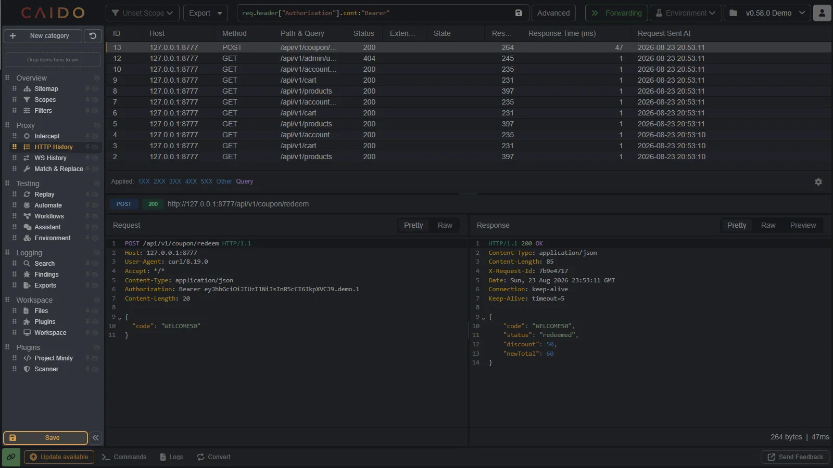Click Send Feedback link
The width and height of the screenshot is (833, 468).
point(796,457)
